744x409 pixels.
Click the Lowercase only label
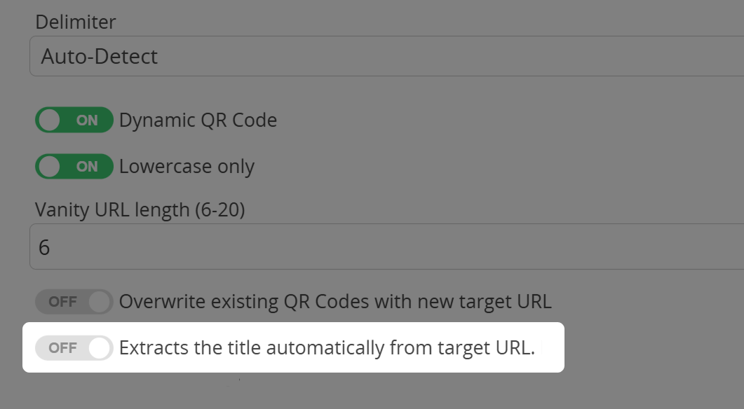(187, 166)
